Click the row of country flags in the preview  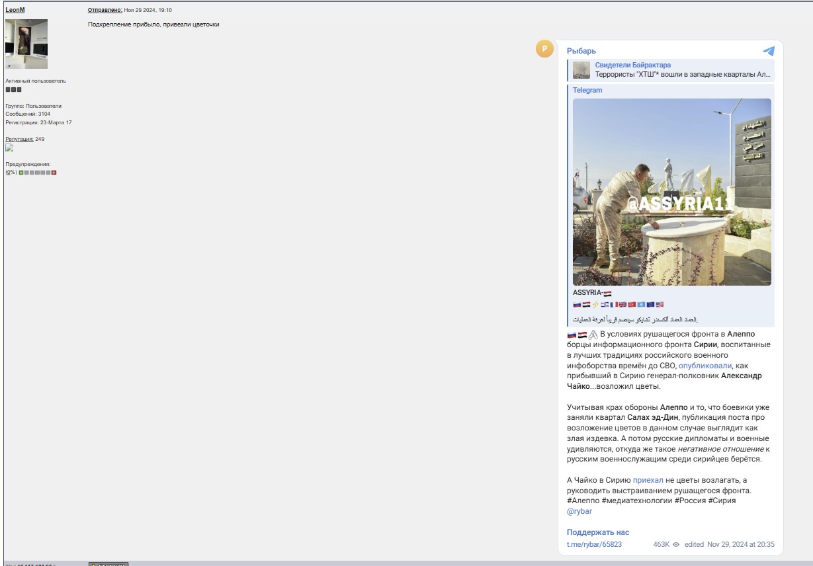tap(619, 304)
